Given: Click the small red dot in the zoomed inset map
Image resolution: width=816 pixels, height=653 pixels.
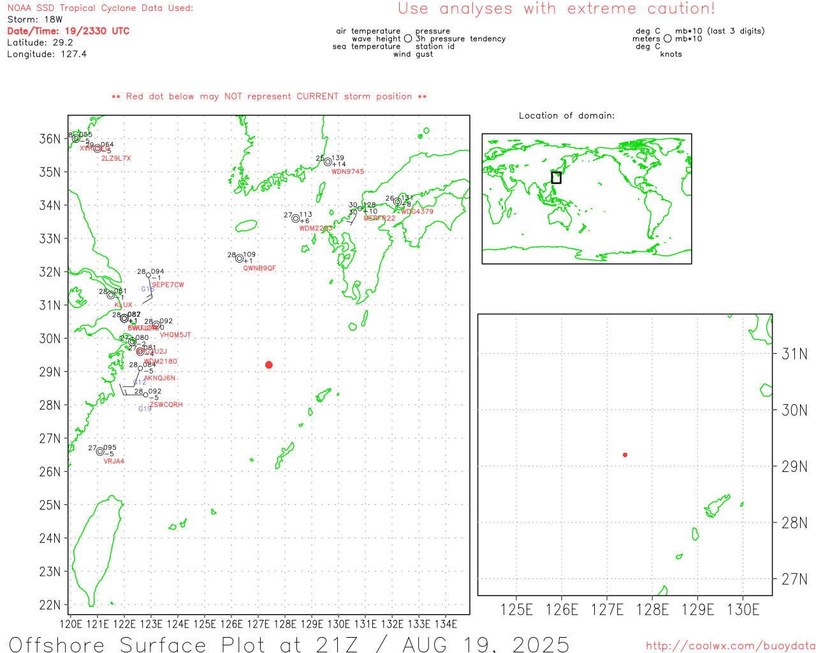Looking at the screenshot, I should pyautogui.click(x=625, y=455).
